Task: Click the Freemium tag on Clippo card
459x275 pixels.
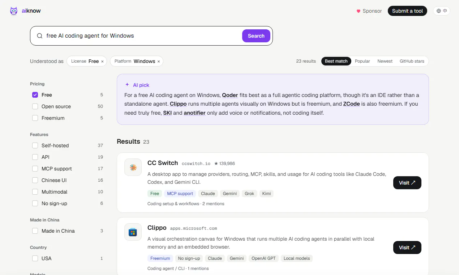Action: [x=160, y=258]
